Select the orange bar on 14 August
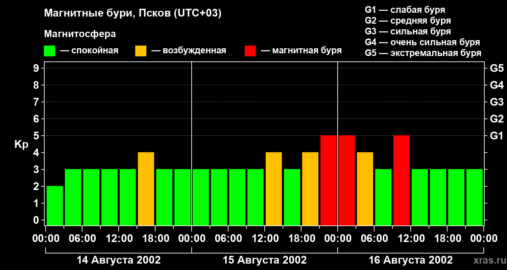The width and height of the screenshot is (507, 270). point(146,189)
